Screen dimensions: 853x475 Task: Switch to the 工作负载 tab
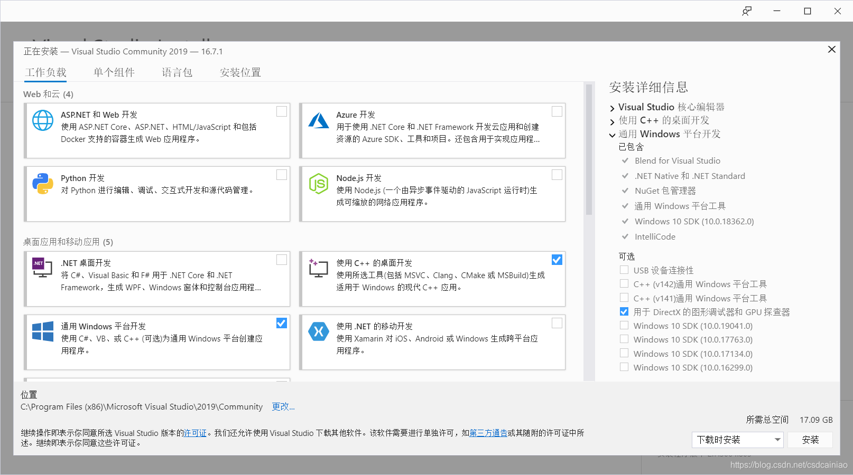tap(46, 72)
